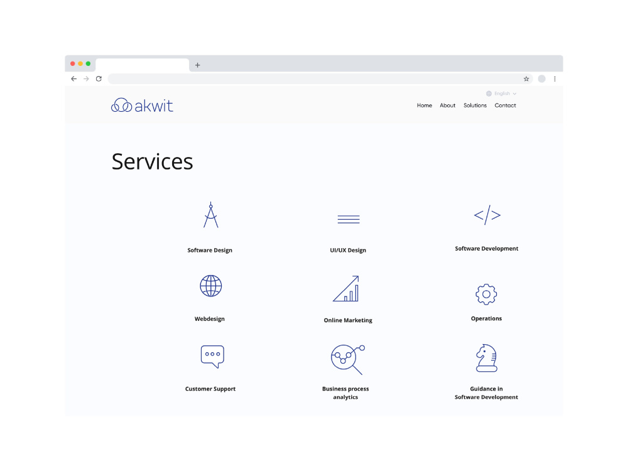Open the Business process analytics label

[x=345, y=393]
